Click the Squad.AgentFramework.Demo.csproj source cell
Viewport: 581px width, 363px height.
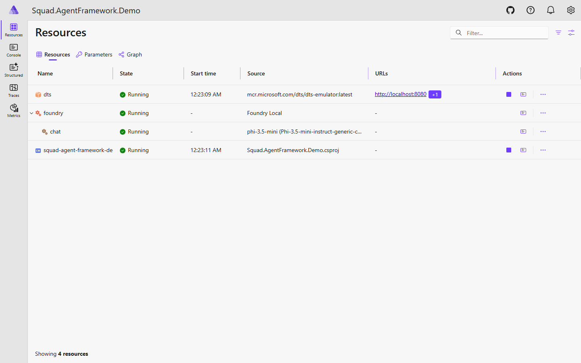[x=293, y=150]
